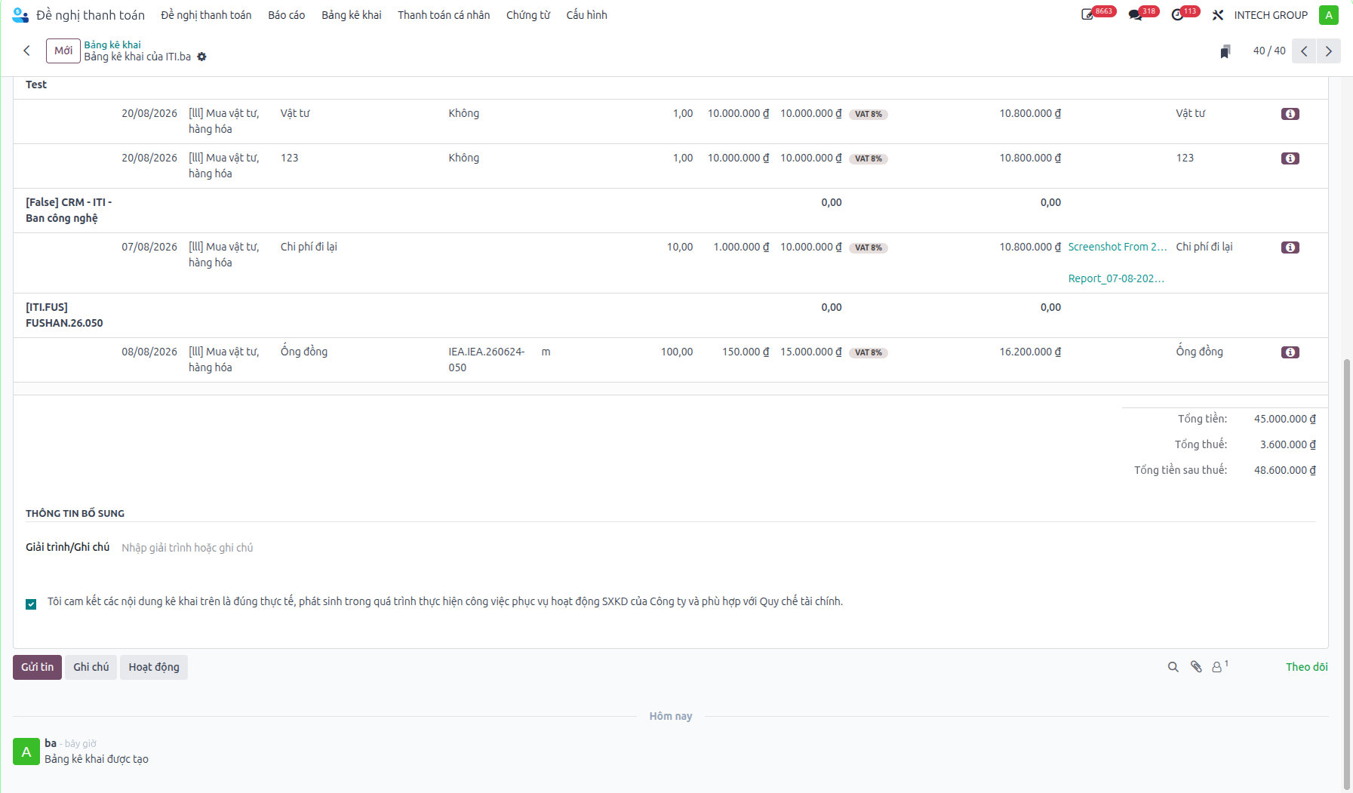The image size is (1353, 793).
Task: Click the Ghi chú button
Action: (x=91, y=667)
